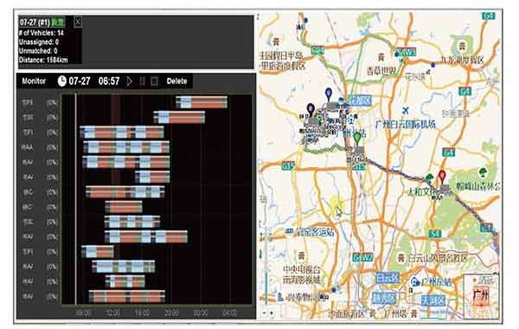Click the 12:00 mark on timeline axis
This screenshot has height=329, width=519.
pyautogui.click(x=112, y=313)
